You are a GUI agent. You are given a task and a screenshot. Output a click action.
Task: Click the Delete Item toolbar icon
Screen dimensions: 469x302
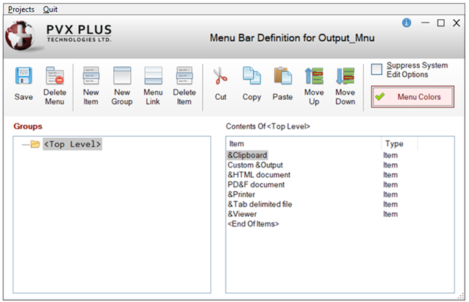(185, 77)
